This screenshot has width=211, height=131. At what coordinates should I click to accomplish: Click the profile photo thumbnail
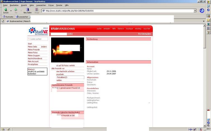68,50
